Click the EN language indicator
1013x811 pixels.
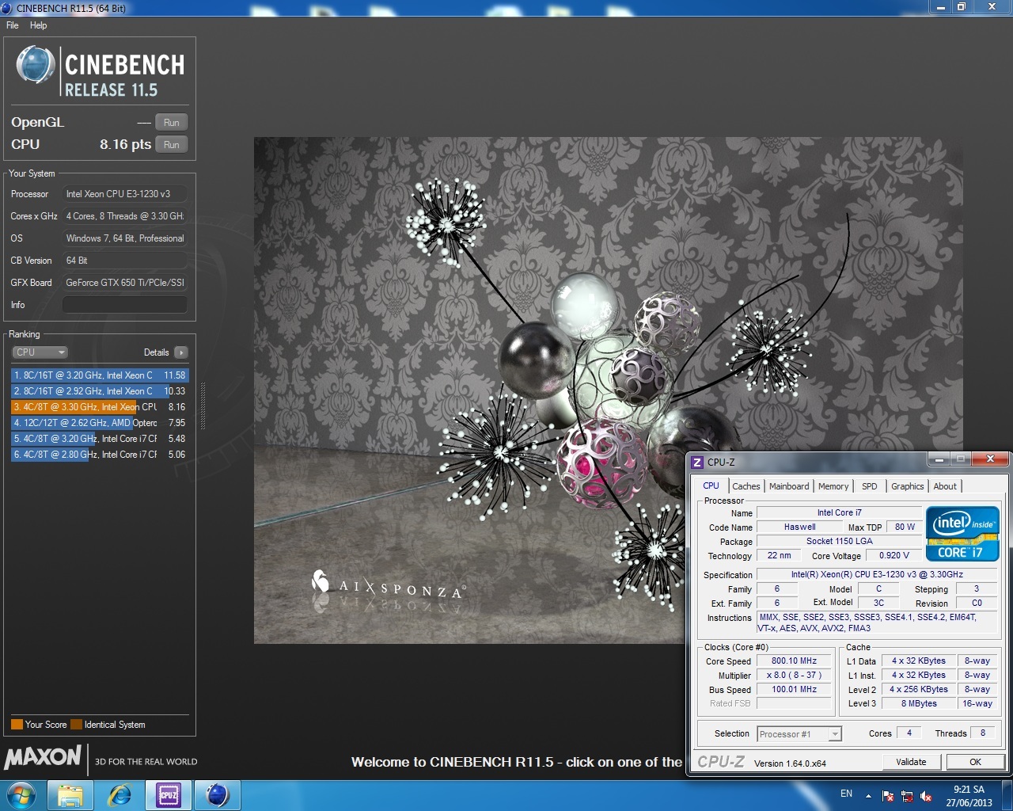(846, 794)
